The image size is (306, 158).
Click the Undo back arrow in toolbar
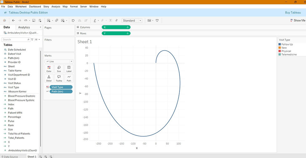(x=13, y=21)
